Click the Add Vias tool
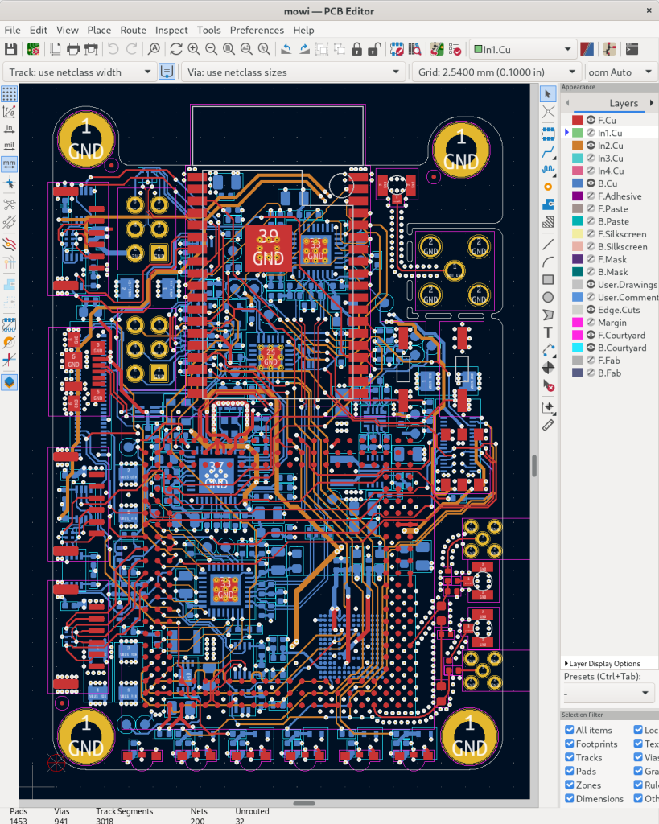 click(x=549, y=187)
